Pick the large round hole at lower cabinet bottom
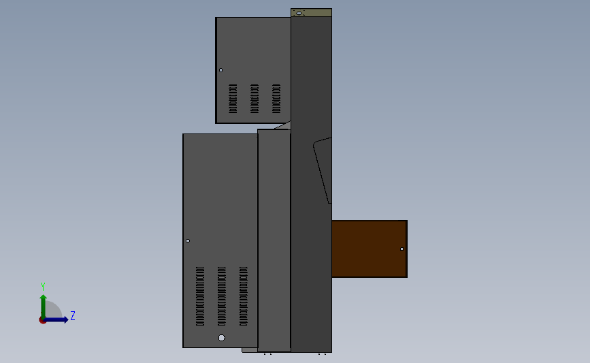 [222, 338]
